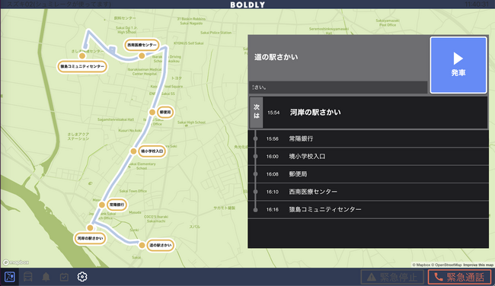Screen dimensions: 495x286
Task: Click the 緊急停止 emergency stop button
Action: coord(393,277)
